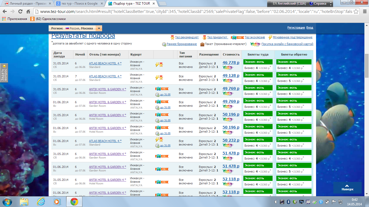Bookmark this page with the star icon
The image size is (369, 207).
coord(356,12)
